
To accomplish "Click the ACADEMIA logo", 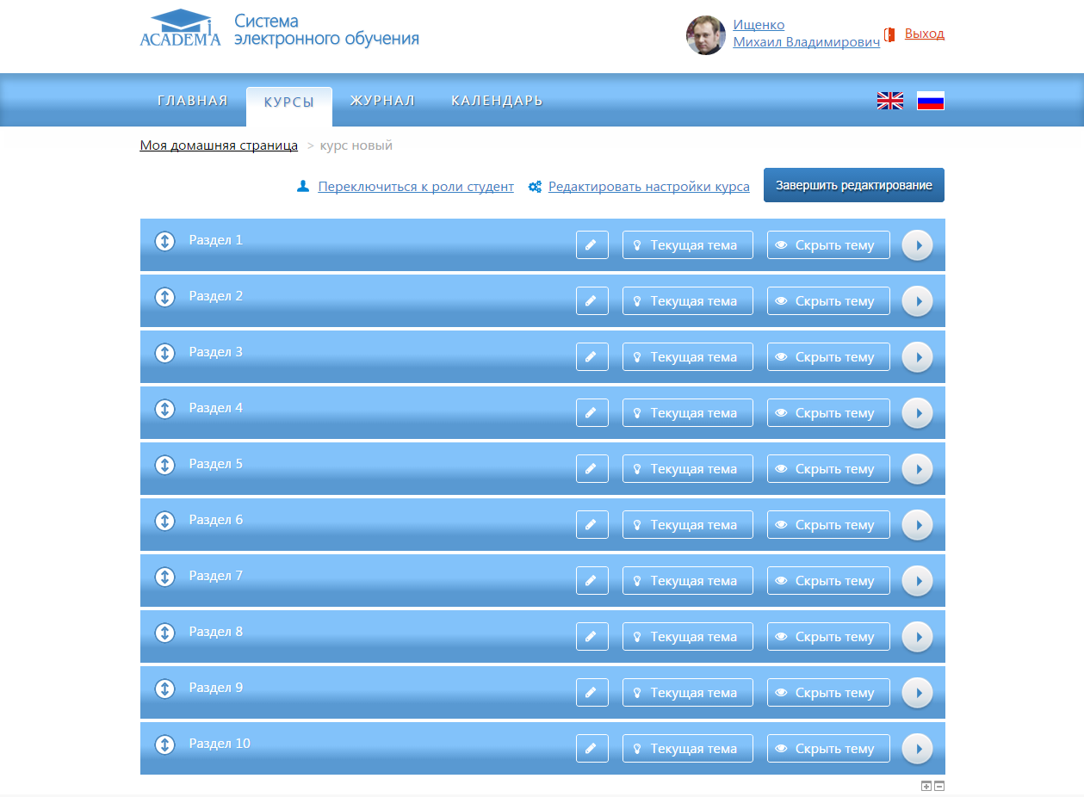I will [181, 28].
